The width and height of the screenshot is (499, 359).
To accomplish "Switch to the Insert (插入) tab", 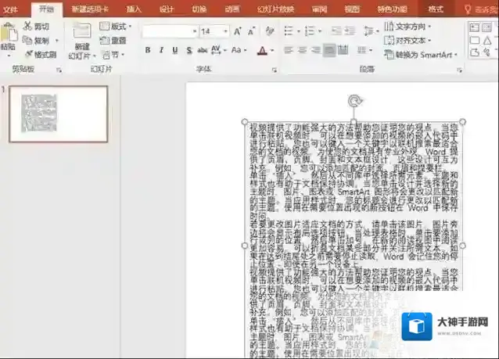I will click(x=134, y=9).
